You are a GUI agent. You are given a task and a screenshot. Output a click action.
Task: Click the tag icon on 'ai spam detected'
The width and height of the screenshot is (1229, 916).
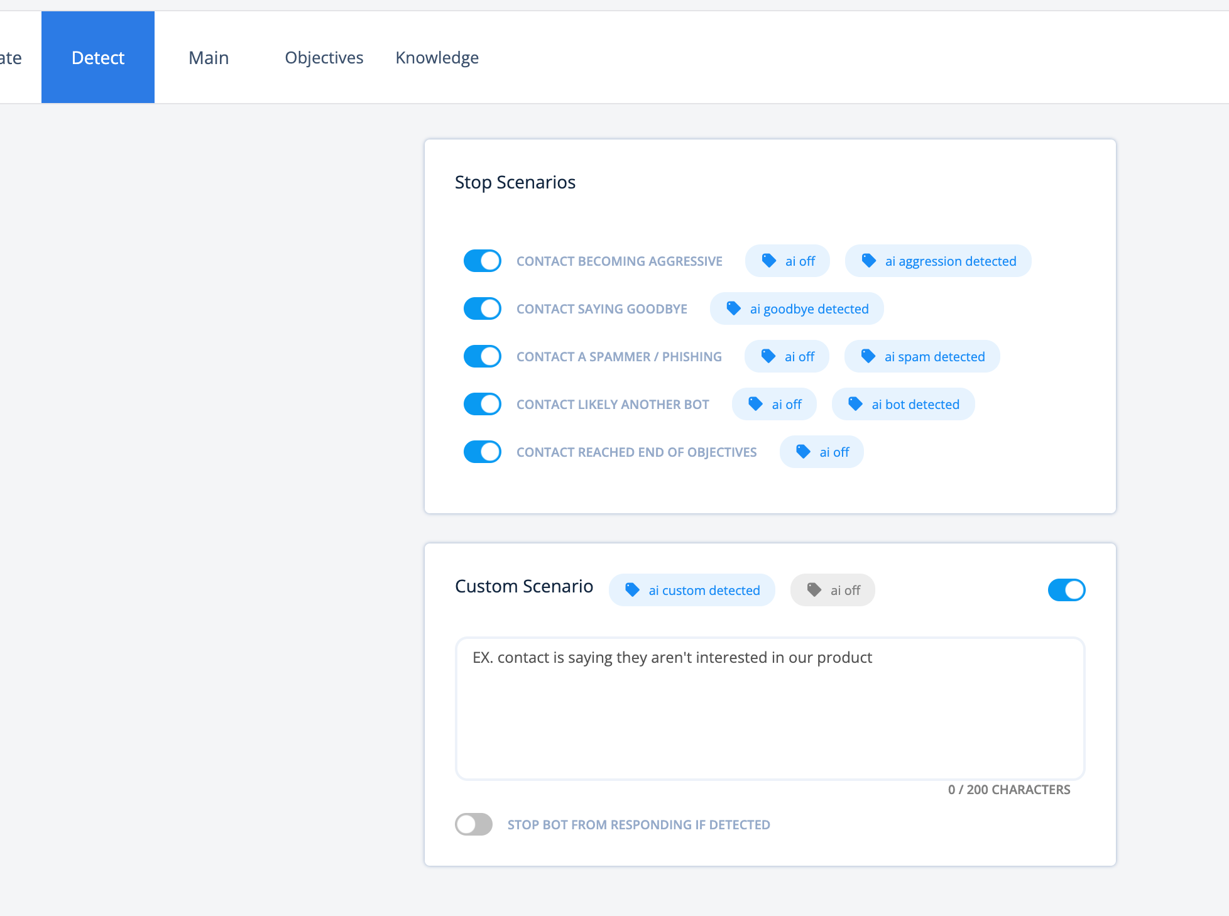(x=868, y=356)
